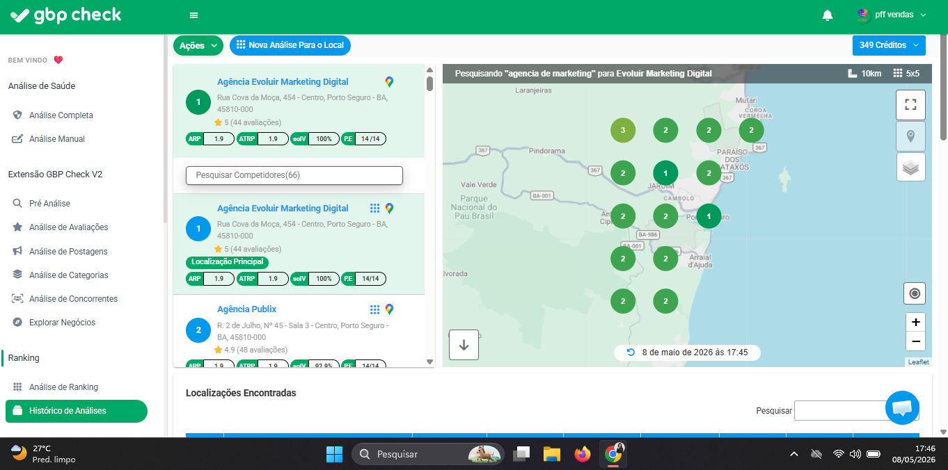Open Análise de Postagens
This screenshot has width=948, height=470.
pyautogui.click(x=68, y=252)
